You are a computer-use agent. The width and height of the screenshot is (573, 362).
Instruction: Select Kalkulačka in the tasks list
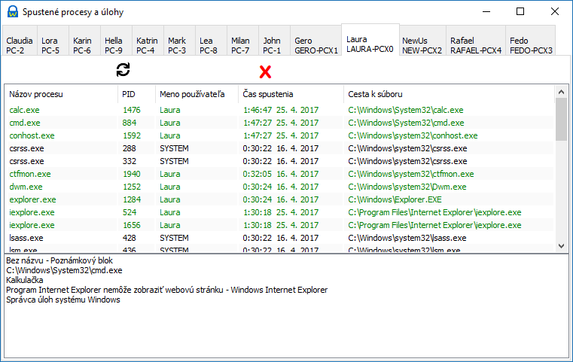coord(25,280)
